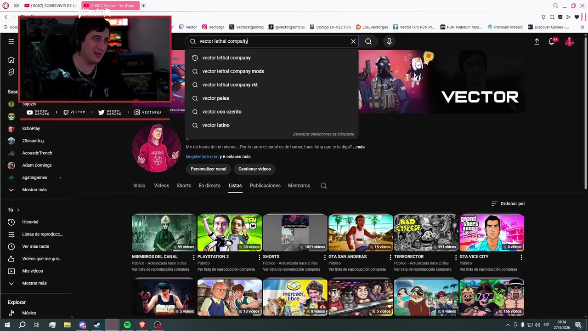Viewport: 588px width, 331px height.
Task: Open a new browser tab
Action: (143, 6)
